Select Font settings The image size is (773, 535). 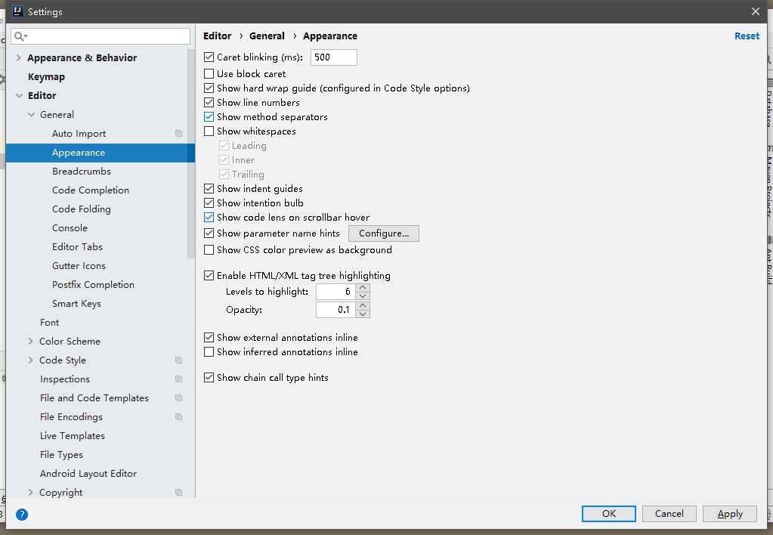click(49, 323)
